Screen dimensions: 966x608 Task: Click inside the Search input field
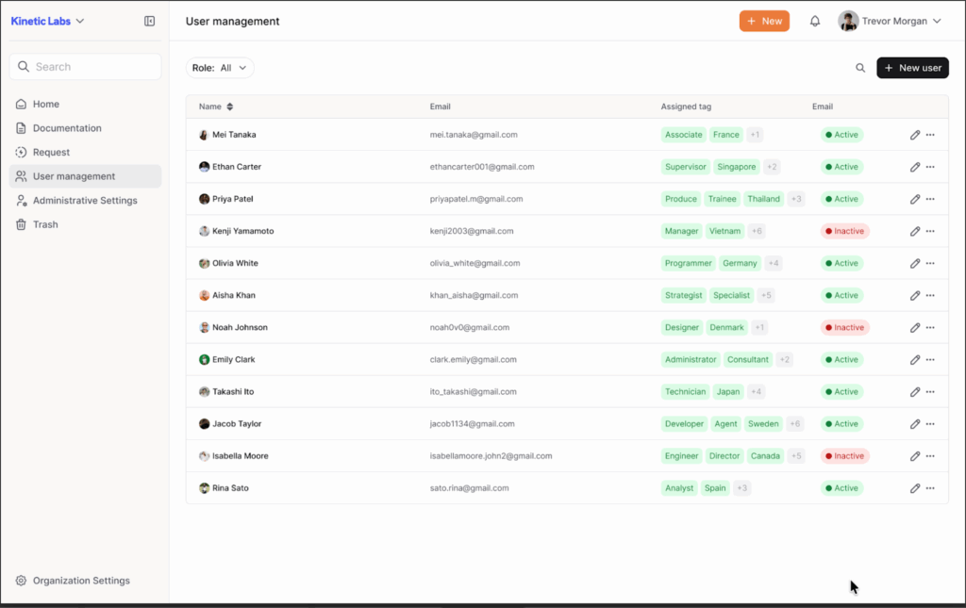(x=85, y=67)
